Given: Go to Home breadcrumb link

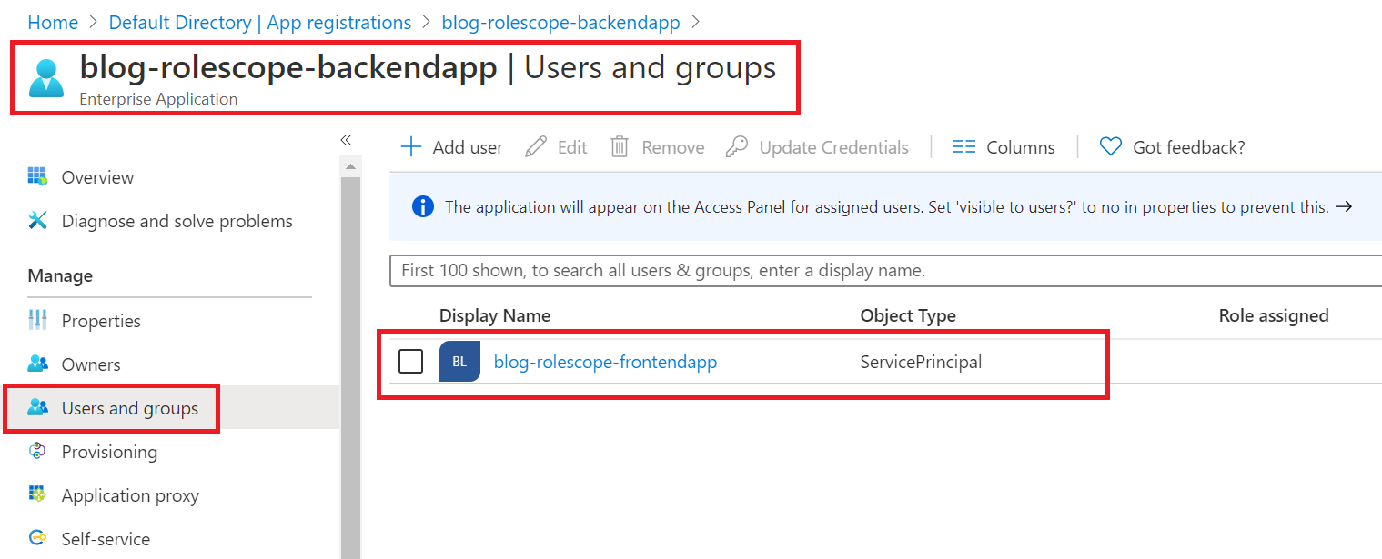Looking at the screenshot, I should (x=53, y=22).
